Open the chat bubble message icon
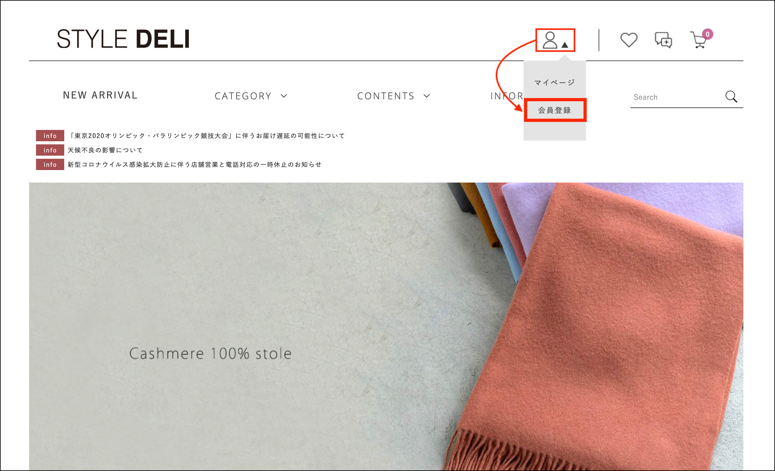The width and height of the screenshot is (775, 471). coord(663,40)
